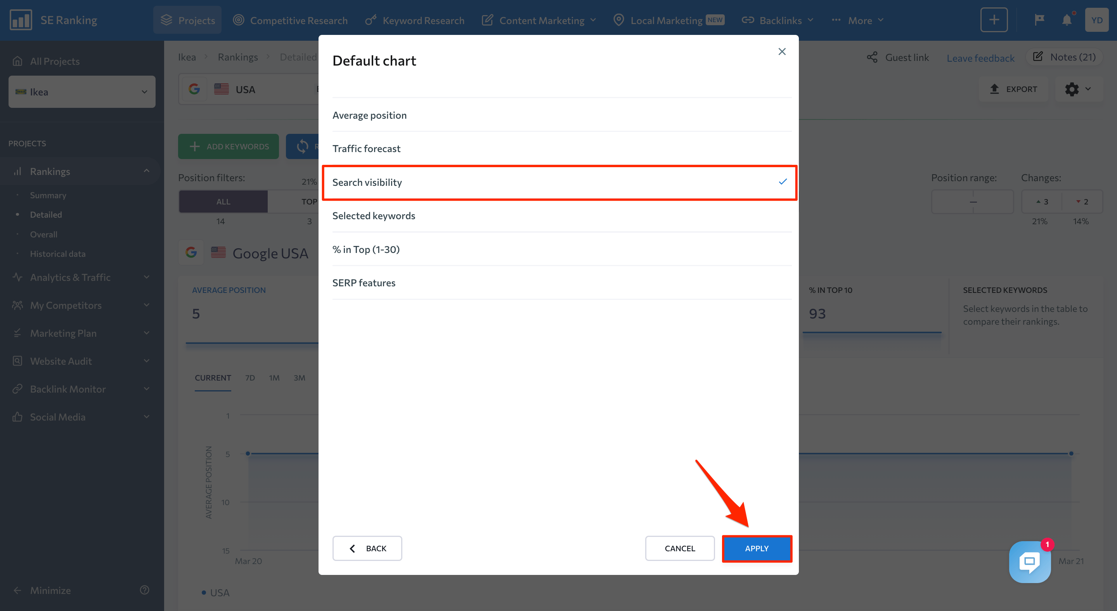Select Traffic forecast chart option
1117x611 pixels.
pos(366,148)
